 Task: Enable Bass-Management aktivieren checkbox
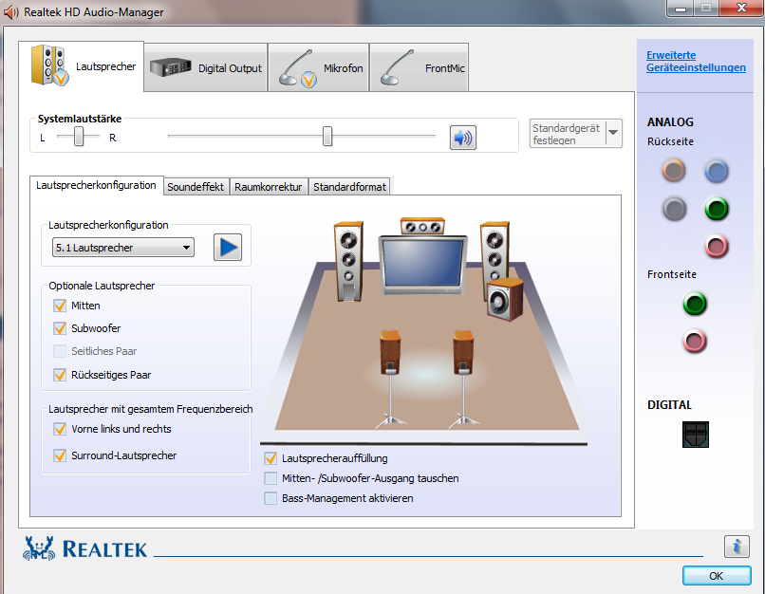tap(271, 498)
